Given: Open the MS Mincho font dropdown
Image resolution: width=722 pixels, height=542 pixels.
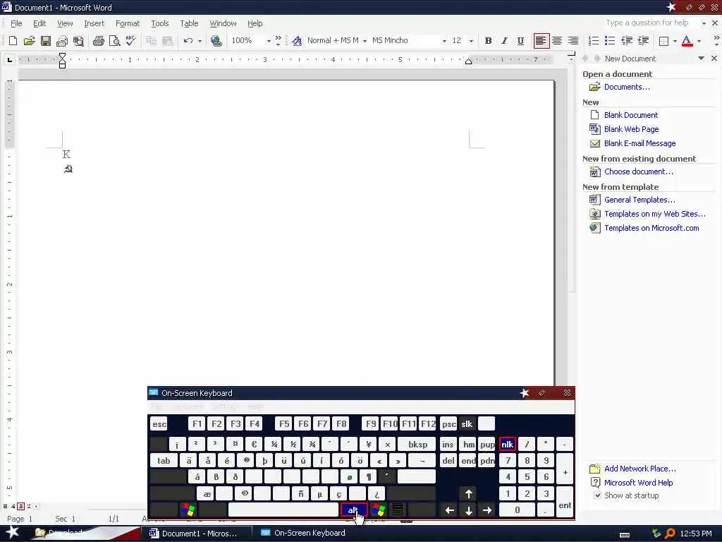Looking at the screenshot, I should click(x=444, y=41).
